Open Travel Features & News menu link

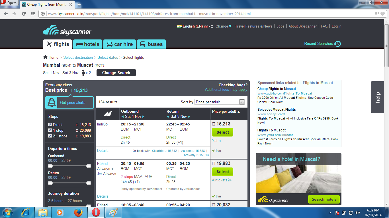(x=254, y=26)
